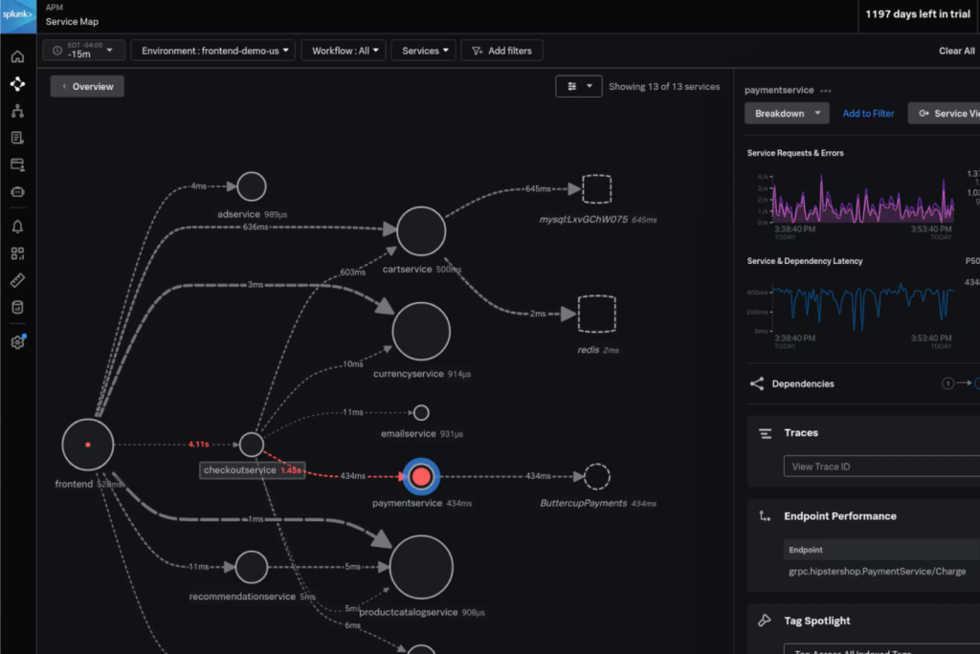Select the highlighted paymentservice node
The width and height of the screenshot is (980, 654).
point(421,476)
